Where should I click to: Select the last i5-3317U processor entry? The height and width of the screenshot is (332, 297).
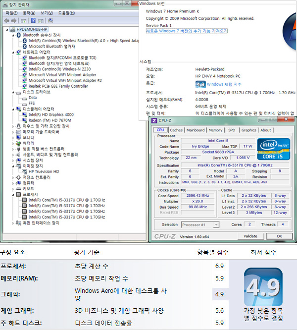[67, 217]
